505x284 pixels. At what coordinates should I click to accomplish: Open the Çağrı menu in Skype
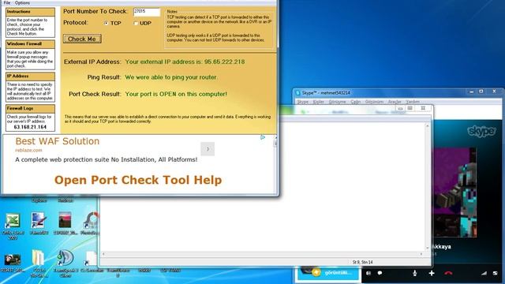tap(356, 102)
